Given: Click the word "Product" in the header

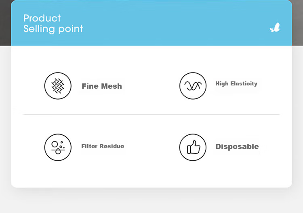Looking at the screenshot, I should tap(42, 18).
